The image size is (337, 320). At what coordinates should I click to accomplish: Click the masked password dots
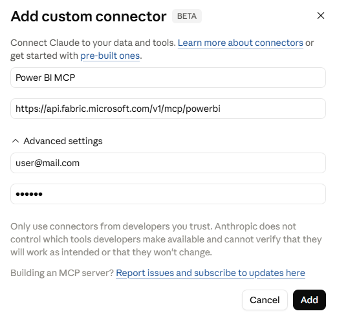29,194
